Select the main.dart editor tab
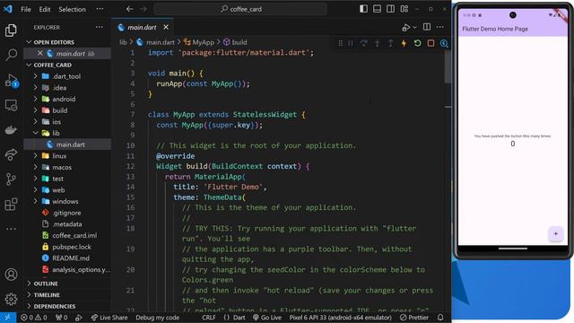Viewport: 574px width, 323px height. click(x=142, y=28)
